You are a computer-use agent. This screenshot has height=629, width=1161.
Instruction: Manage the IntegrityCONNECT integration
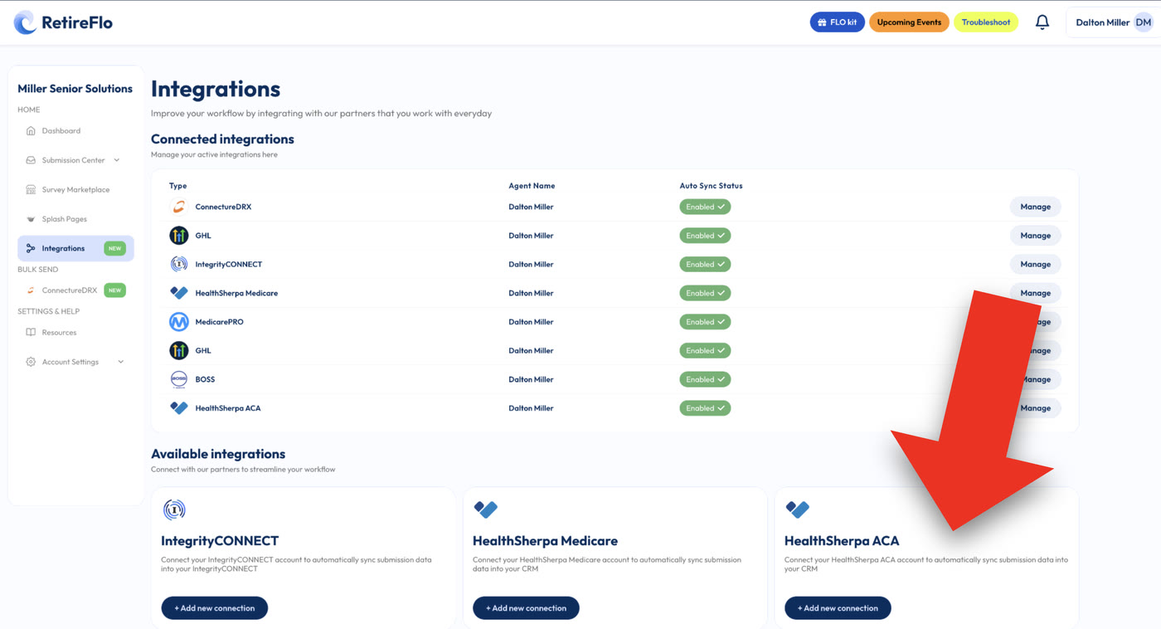(1035, 264)
